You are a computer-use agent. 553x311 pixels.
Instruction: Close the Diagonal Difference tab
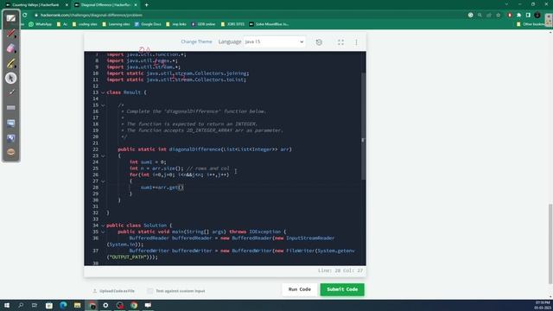(x=136, y=5)
